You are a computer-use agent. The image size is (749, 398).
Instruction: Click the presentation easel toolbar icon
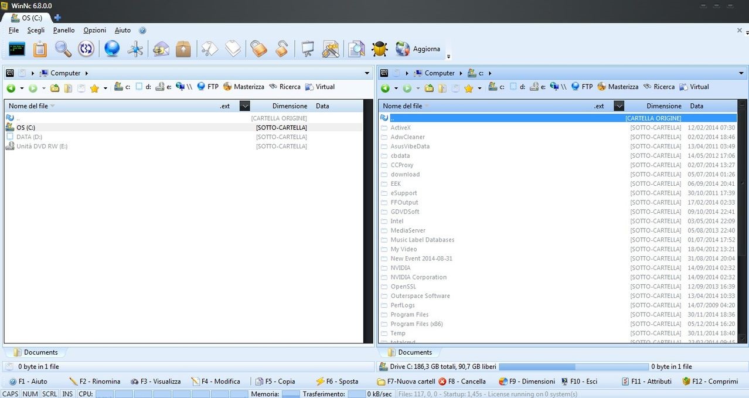click(307, 49)
